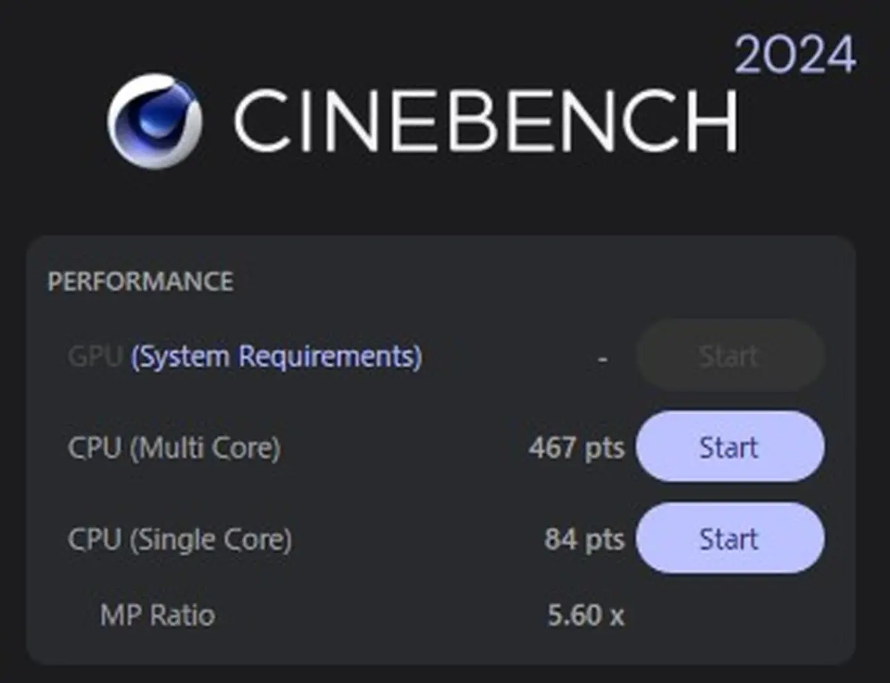Image resolution: width=890 pixels, height=683 pixels.
Task: Click the 2024 version label
Action: coord(795,55)
